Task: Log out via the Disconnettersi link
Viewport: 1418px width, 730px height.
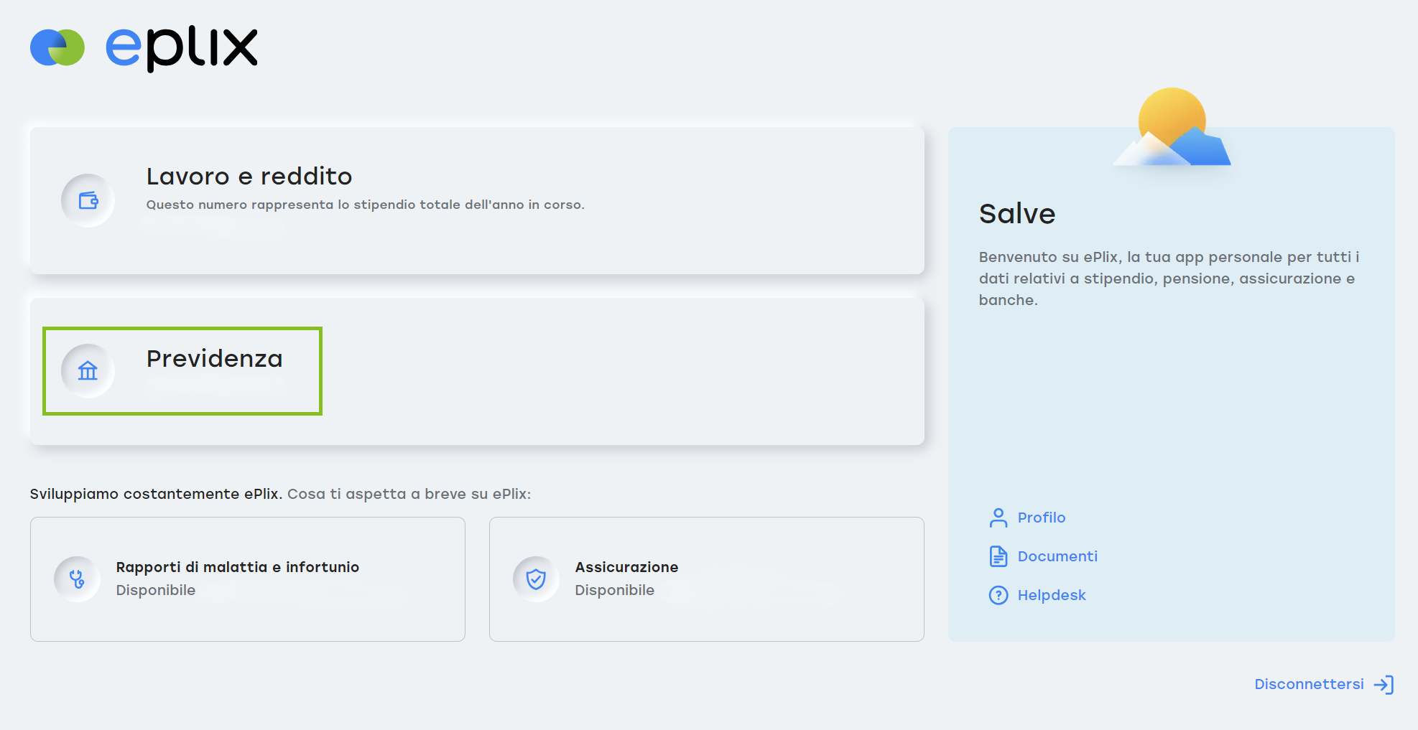Action: (1308, 685)
